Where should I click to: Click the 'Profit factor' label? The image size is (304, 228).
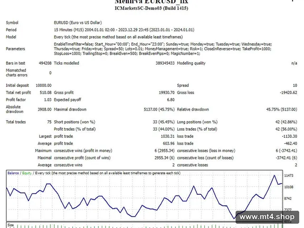tap(16, 100)
